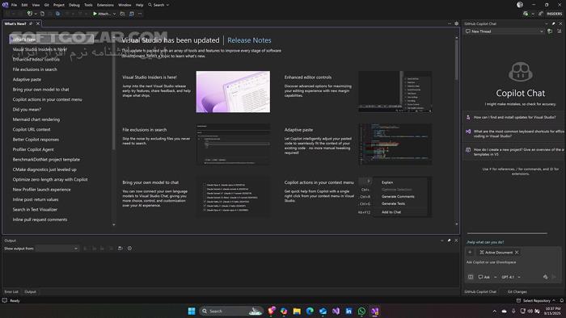Open File Explorer from the taskbar

[297, 312]
